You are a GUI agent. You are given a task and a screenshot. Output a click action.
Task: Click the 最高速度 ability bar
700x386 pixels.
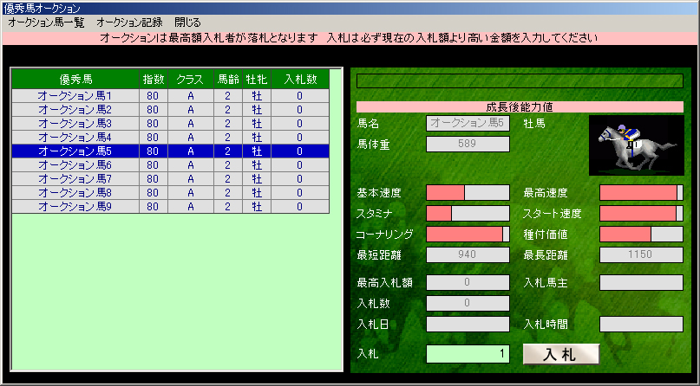[641, 192]
